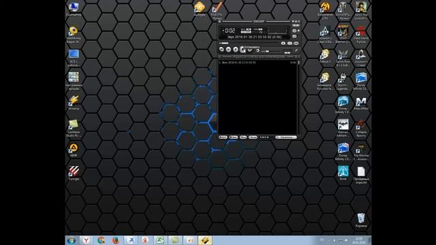Select playlist track from 2018 01 30

[x=258, y=63]
